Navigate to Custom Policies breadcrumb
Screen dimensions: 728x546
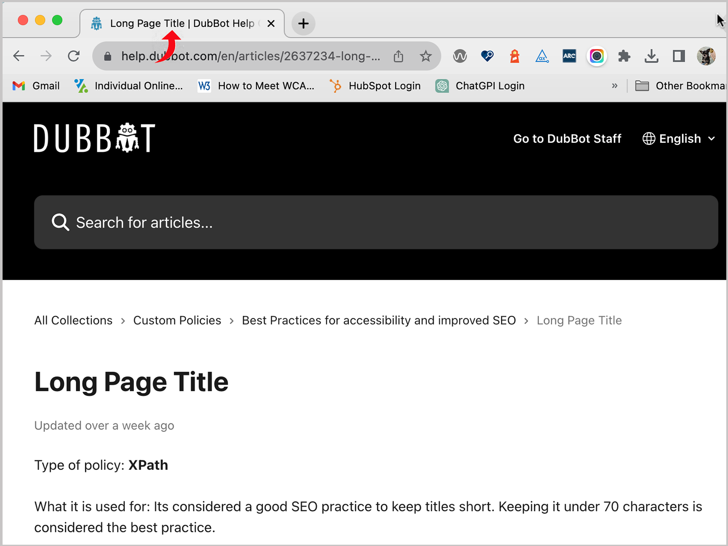click(177, 320)
